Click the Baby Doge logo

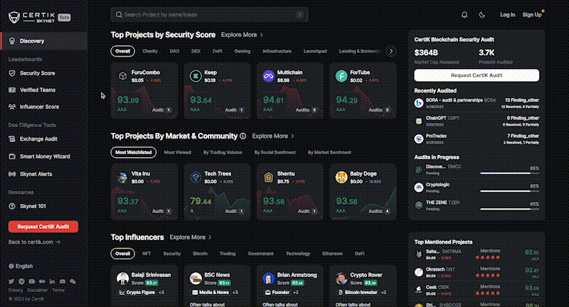[341, 177]
